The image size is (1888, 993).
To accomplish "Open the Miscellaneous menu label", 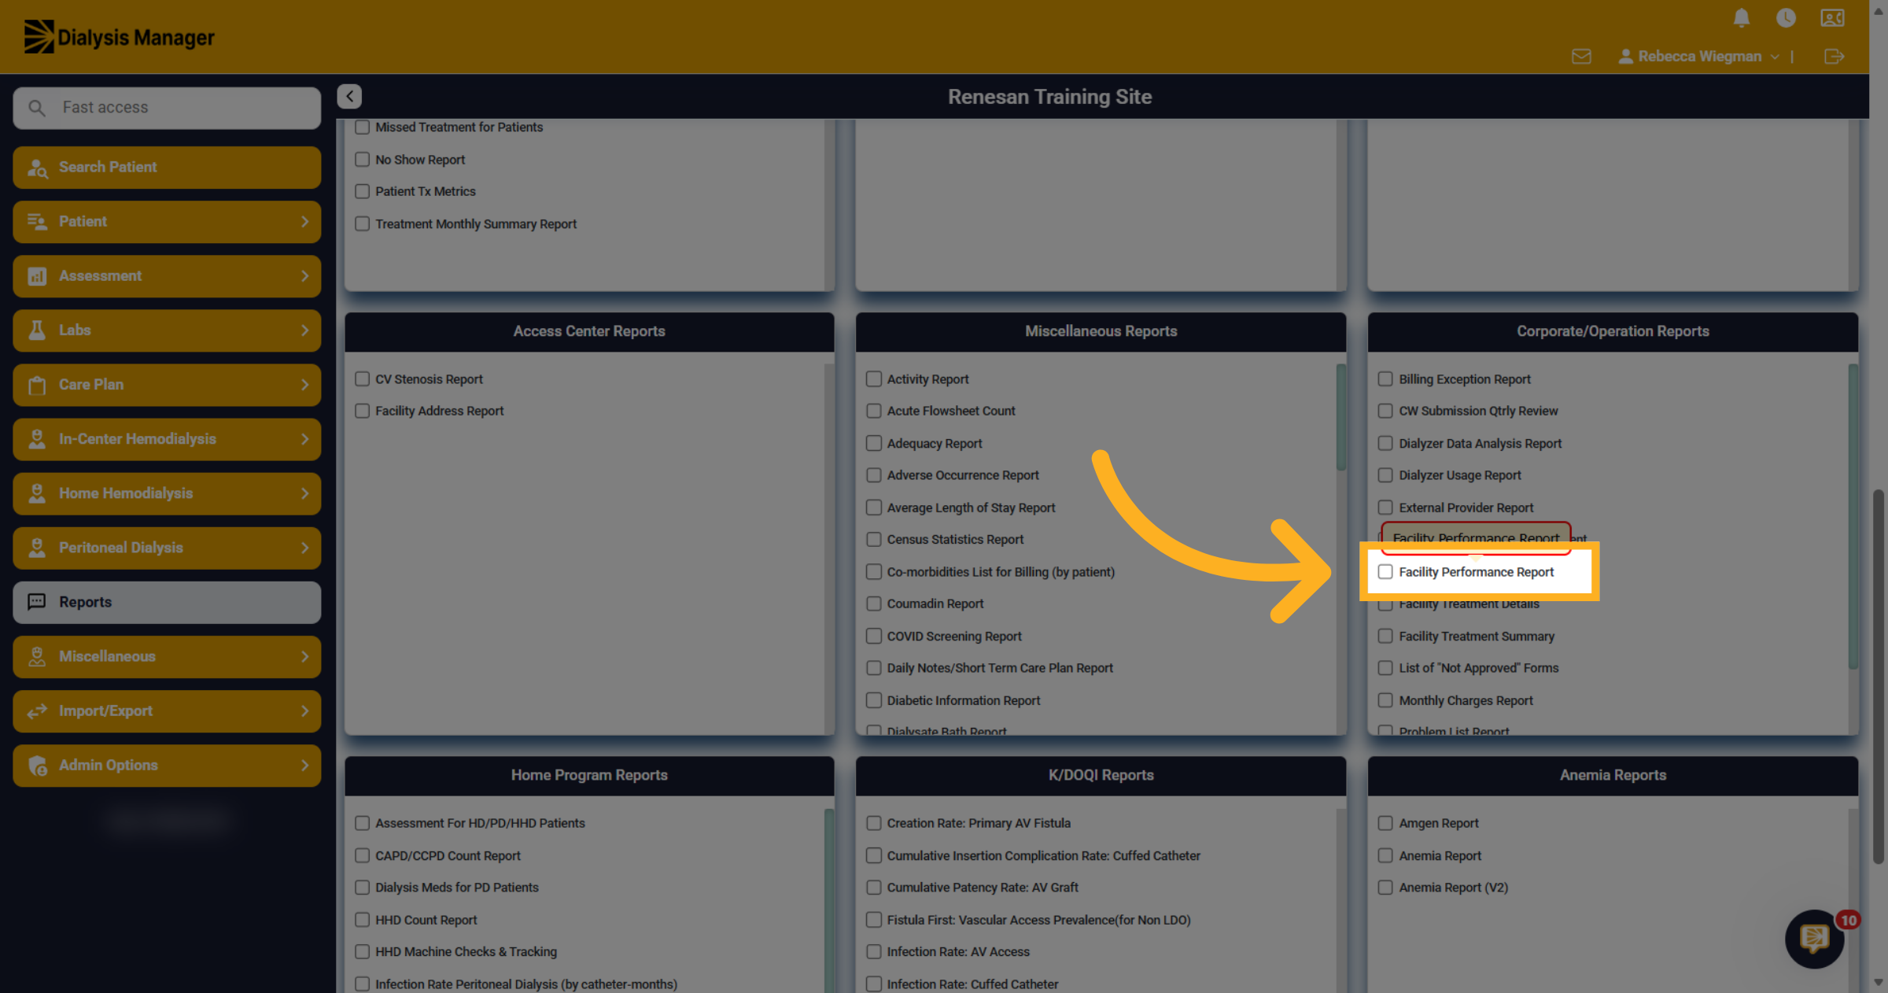I will 107,656.
